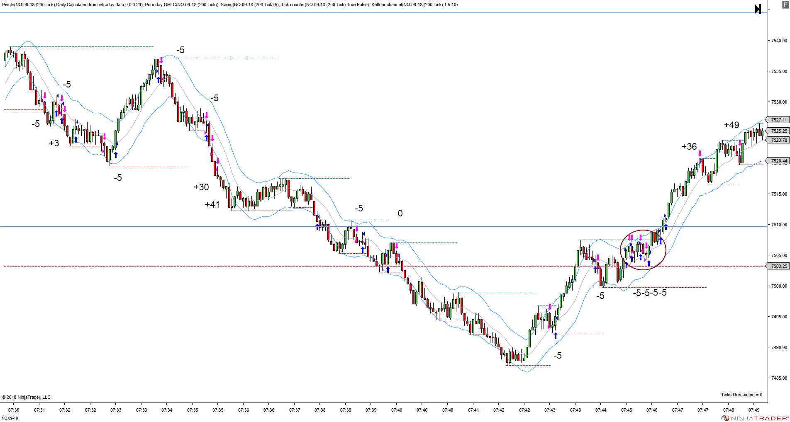Click the 07:46 time axis label

(652, 410)
